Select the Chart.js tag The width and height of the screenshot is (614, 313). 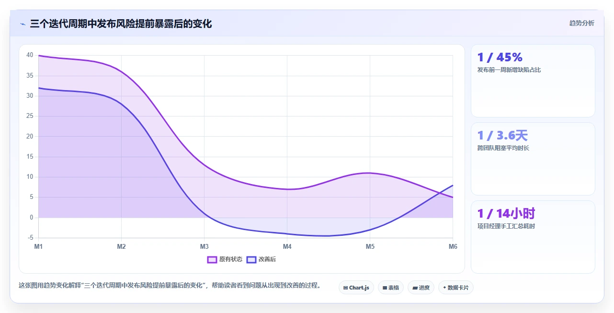pos(356,288)
